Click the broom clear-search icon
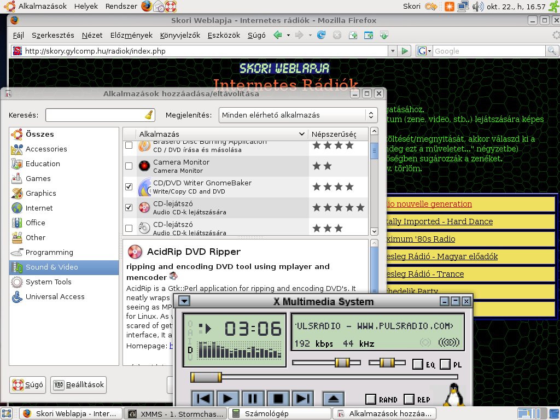560x420 pixels. coord(149,115)
